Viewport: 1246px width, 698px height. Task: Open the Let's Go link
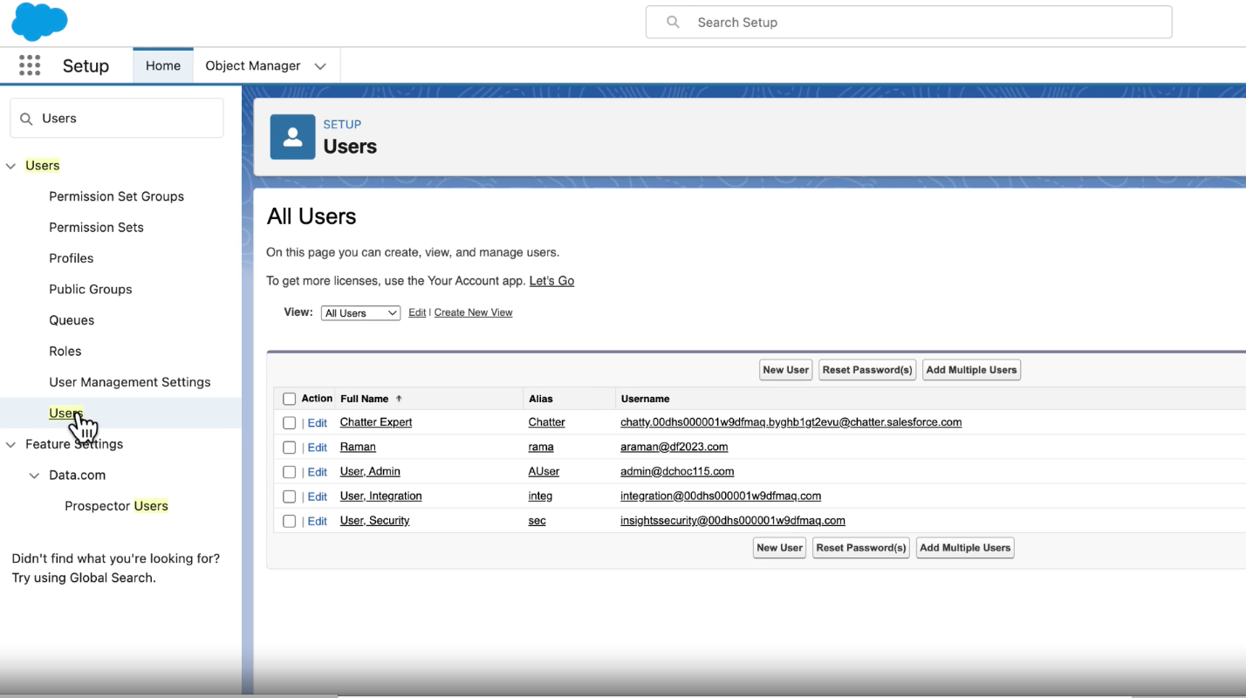coord(551,280)
